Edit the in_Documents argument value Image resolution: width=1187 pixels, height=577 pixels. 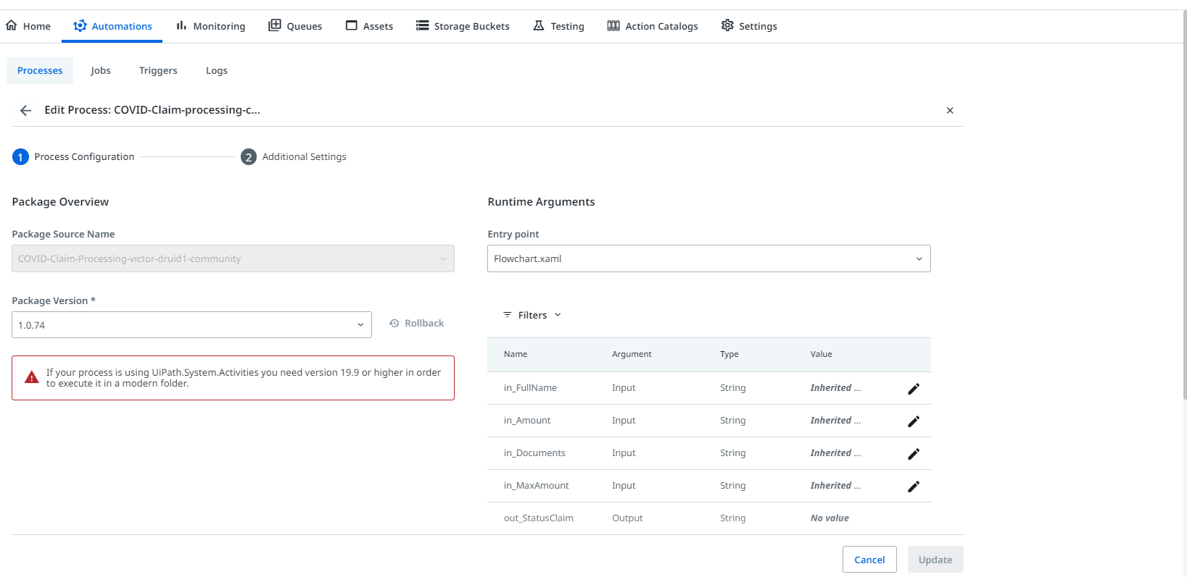click(x=914, y=454)
